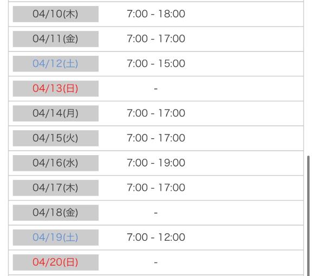Image resolution: width=312 pixels, height=276 pixels.
Task: Click the 7:00 - 19:00 shift time
Action: point(156,163)
